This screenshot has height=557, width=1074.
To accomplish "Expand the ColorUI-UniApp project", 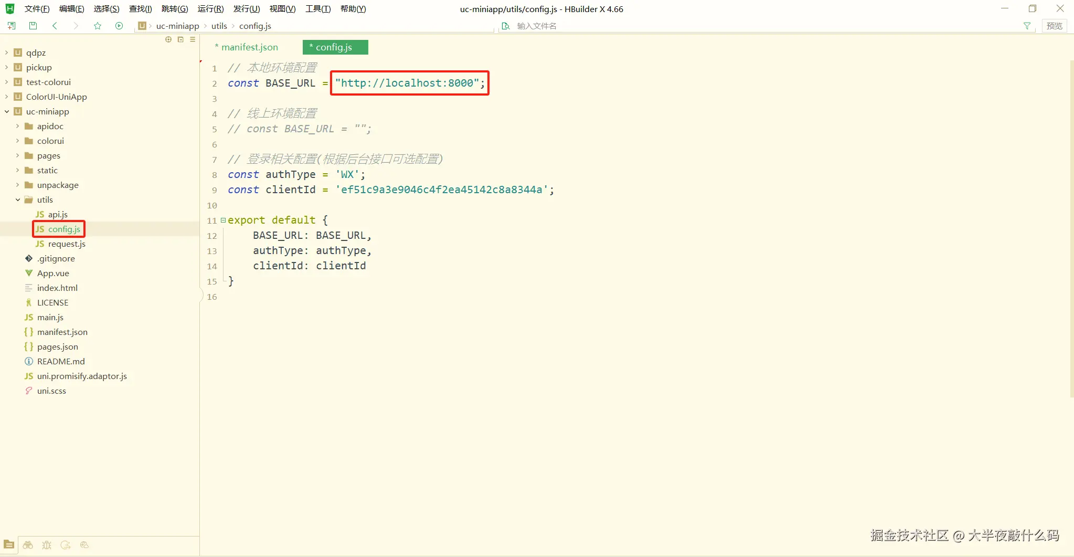I will [6, 97].
